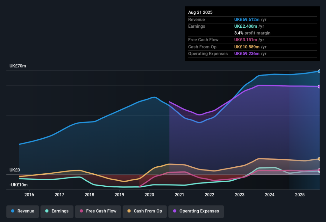Click the UK£70m y-axis label

18,66
